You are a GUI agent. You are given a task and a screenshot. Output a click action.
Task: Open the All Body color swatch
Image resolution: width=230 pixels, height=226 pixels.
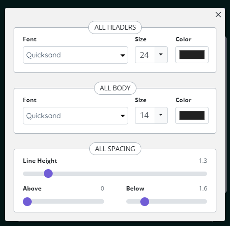192,115
